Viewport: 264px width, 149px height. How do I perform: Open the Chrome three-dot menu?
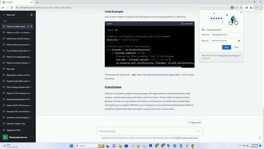pyautogui.click(x=261, y=7)
